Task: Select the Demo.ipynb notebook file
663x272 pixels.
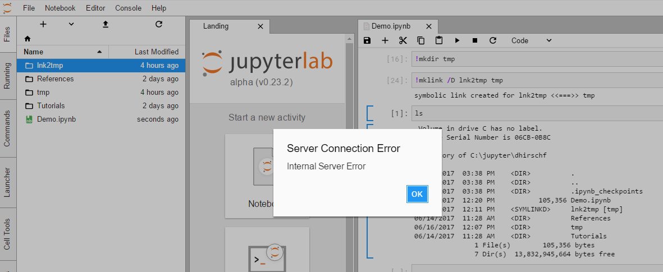Action: (x=101, y=119)
